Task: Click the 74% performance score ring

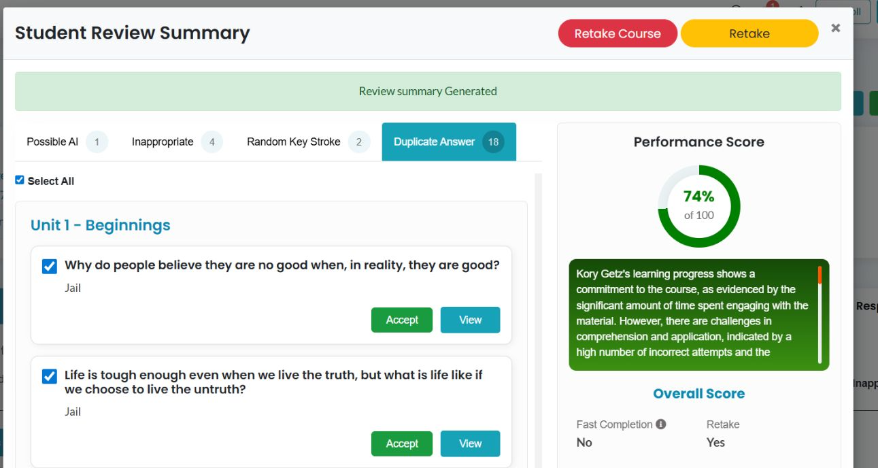Action: click(x=699, y=206)
